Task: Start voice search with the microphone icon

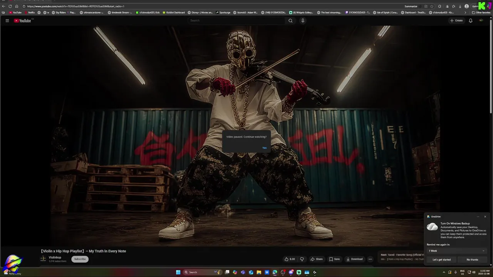Action: pos(303,20)
